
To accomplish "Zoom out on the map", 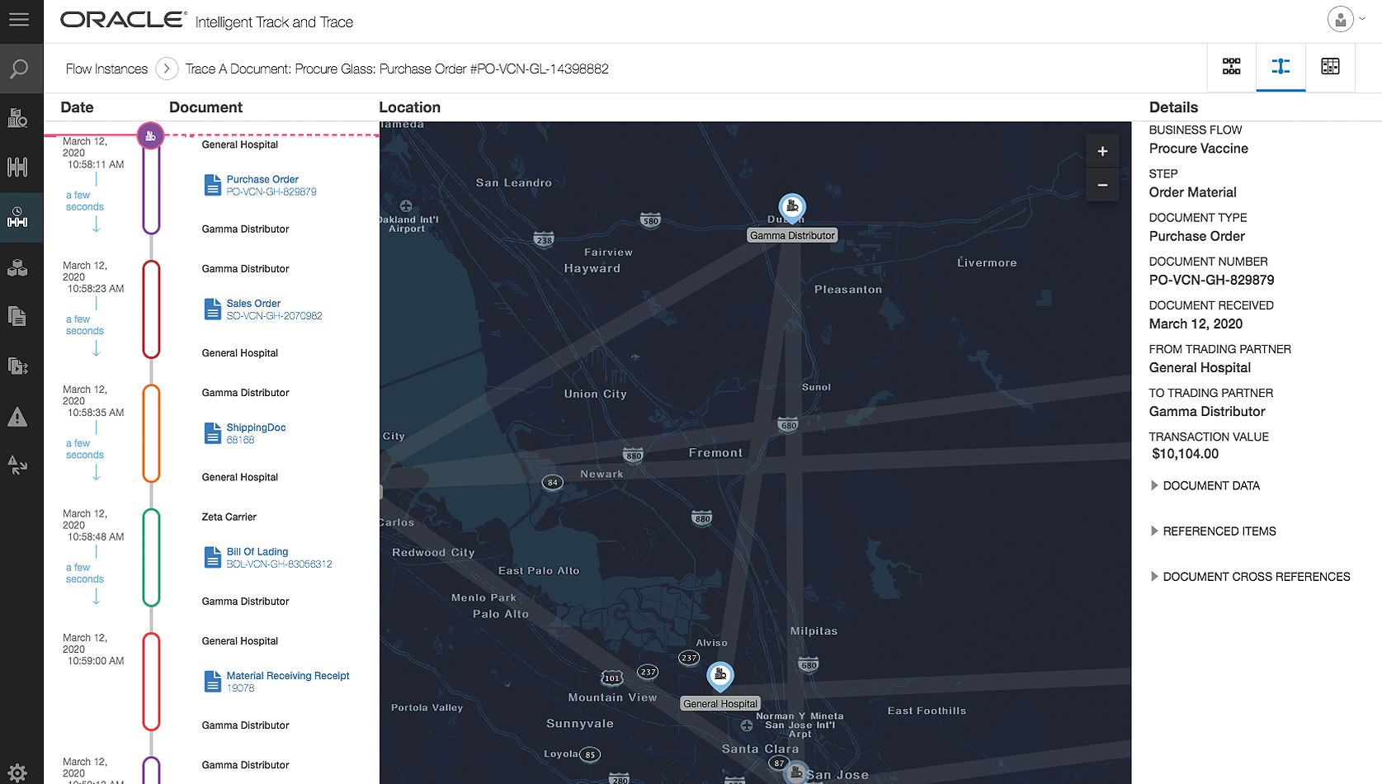I will click(x=1102, y=186).
